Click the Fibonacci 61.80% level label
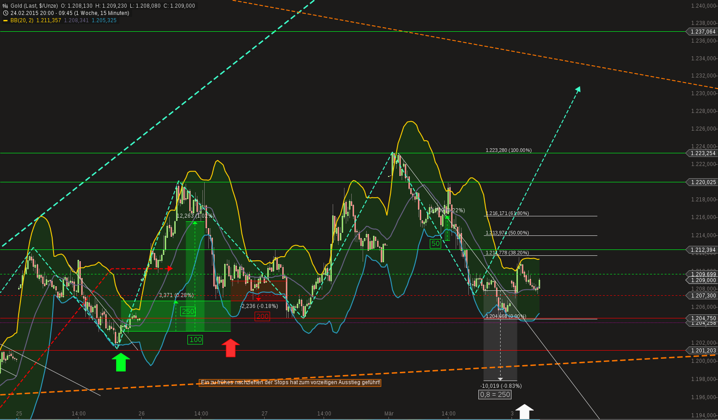This screenshot has width=718, height=420. click(507, 213)
